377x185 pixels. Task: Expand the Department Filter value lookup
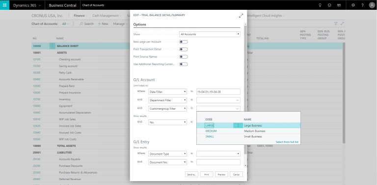coord(237,100)
